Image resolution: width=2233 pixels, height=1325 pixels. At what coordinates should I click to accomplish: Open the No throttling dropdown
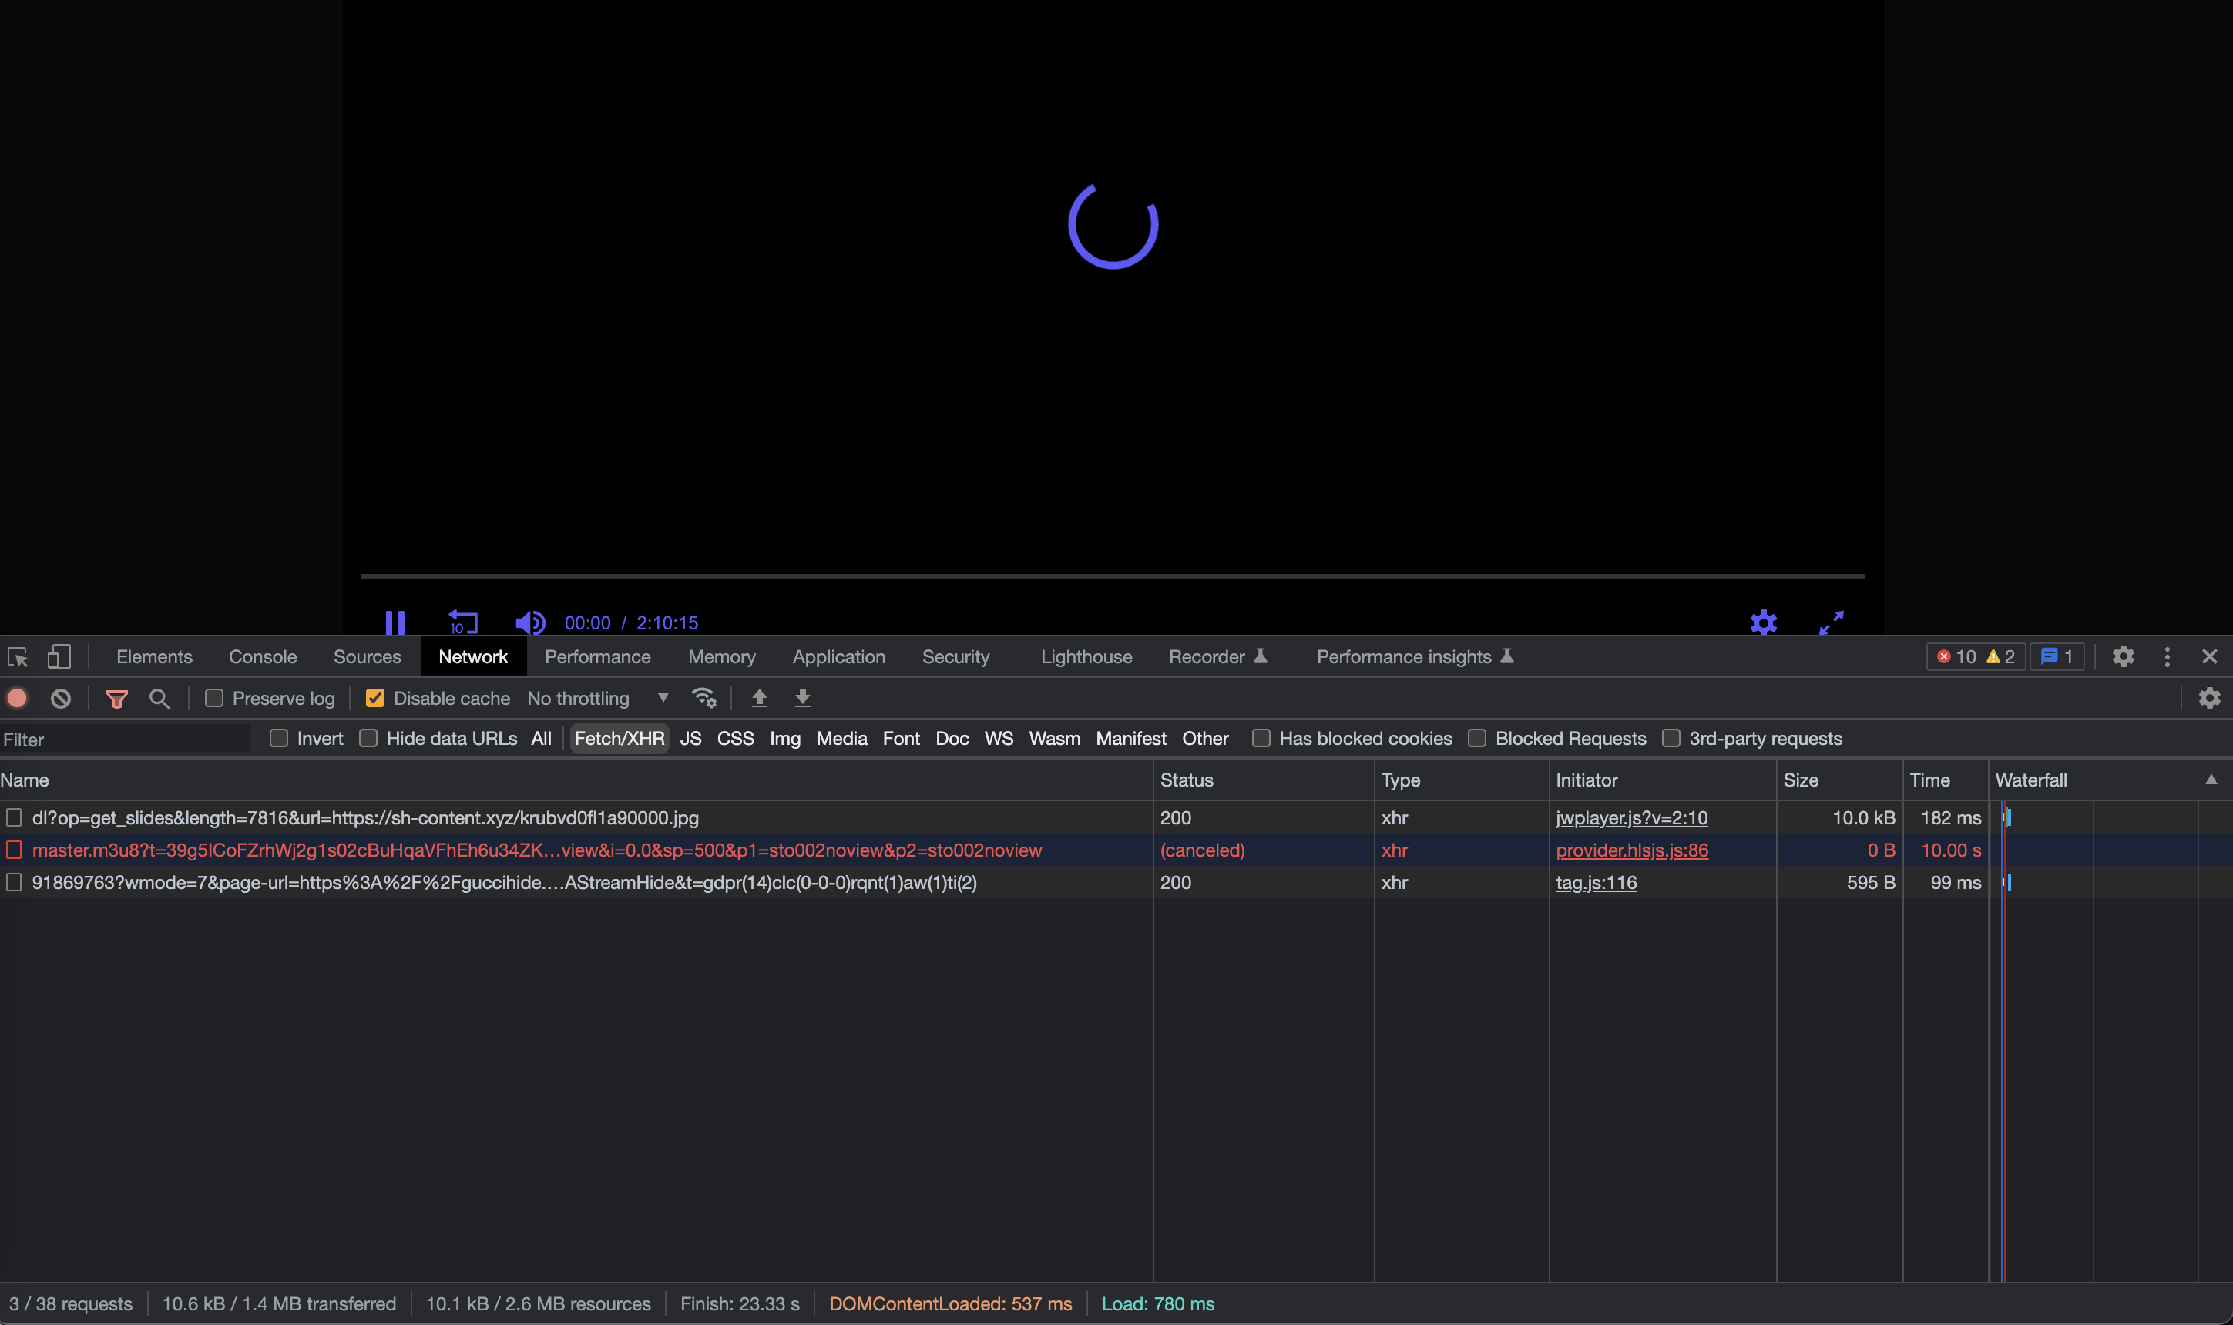597,698
